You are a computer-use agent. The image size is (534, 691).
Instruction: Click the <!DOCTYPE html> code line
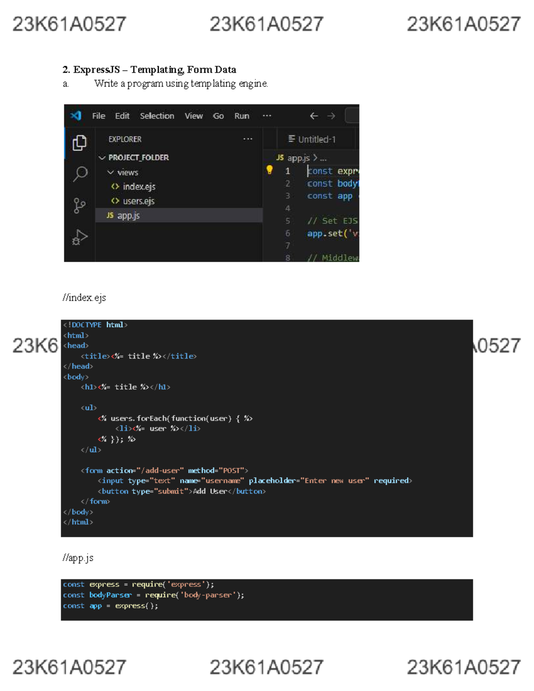(95, 325)
